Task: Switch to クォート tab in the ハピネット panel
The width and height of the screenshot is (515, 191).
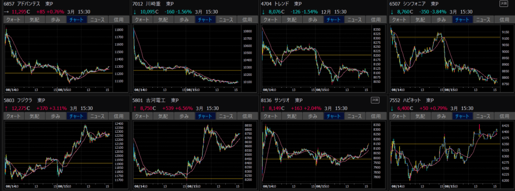Action: pos(399,116)
